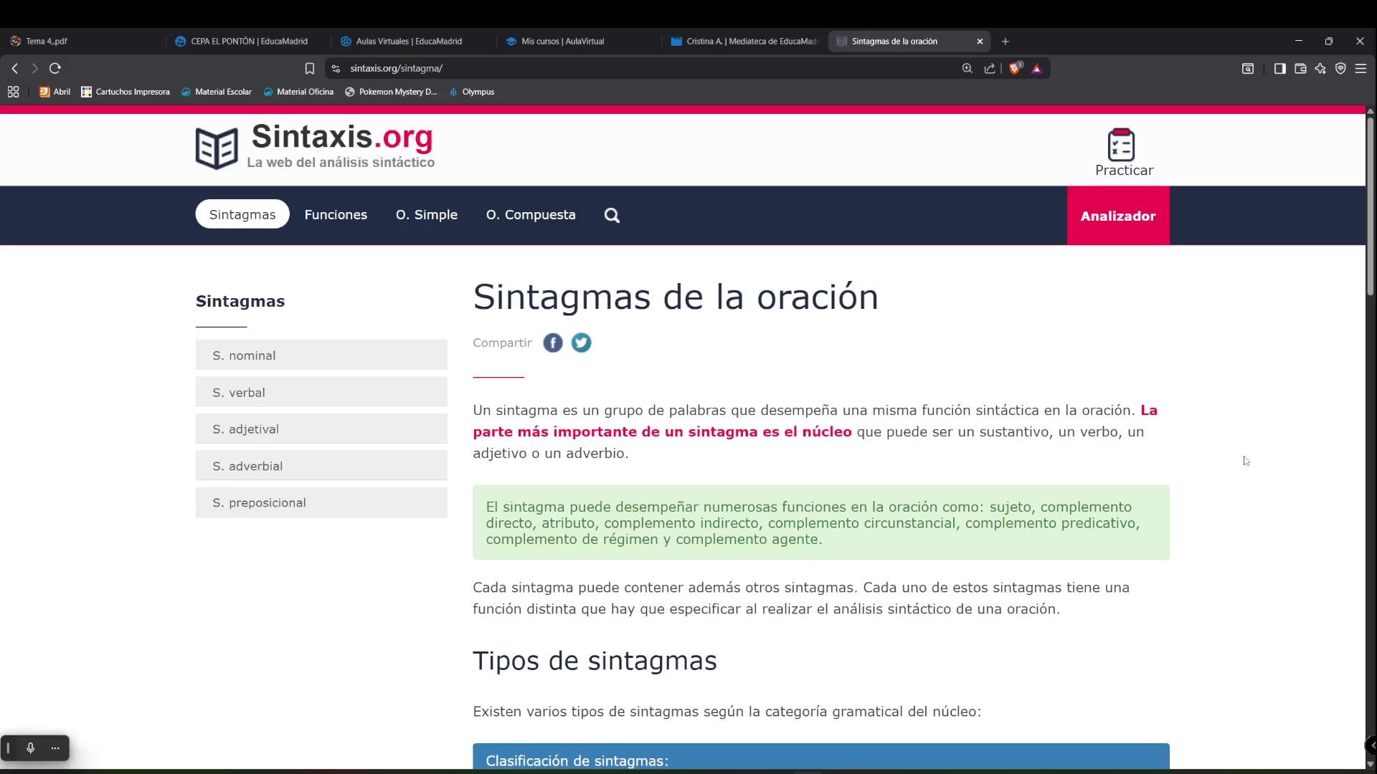
Task: Share the page on Facebook
Action: [x=552, y=343]
